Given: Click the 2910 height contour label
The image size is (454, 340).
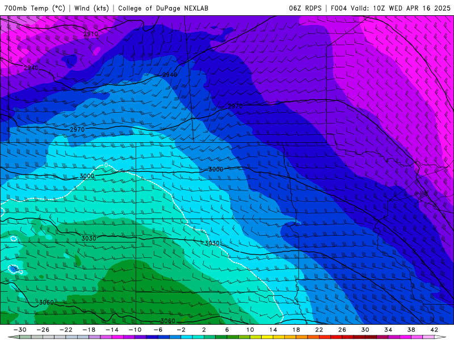Looking at the screenshot, I should click(91, 34).
